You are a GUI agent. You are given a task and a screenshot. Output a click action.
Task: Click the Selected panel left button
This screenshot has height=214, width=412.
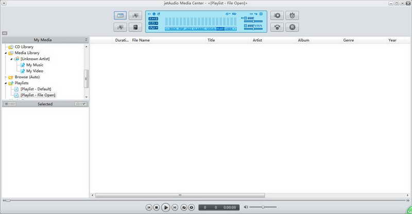(10, 104)
